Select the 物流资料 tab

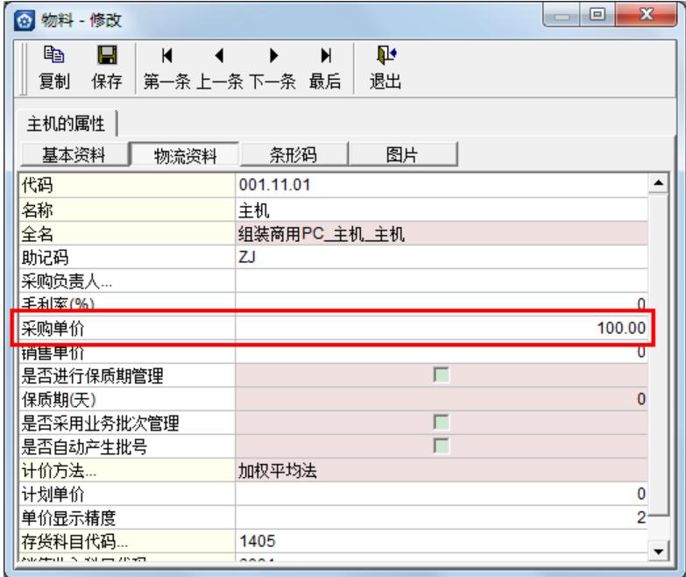(x=185, y=155)
